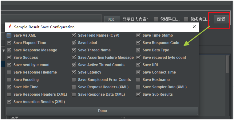Click the JMeter feather icon in dialog title

tap(10, 27)
